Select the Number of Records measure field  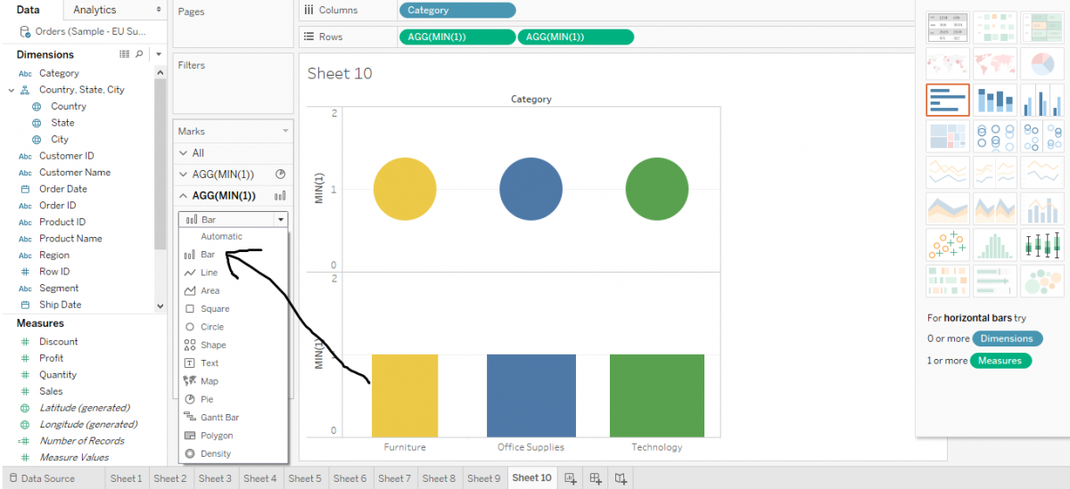[x=82, y=441]
